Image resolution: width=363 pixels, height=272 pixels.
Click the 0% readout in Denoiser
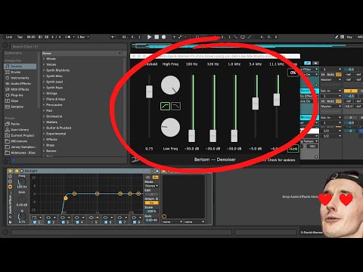click(x=293, y=73)
